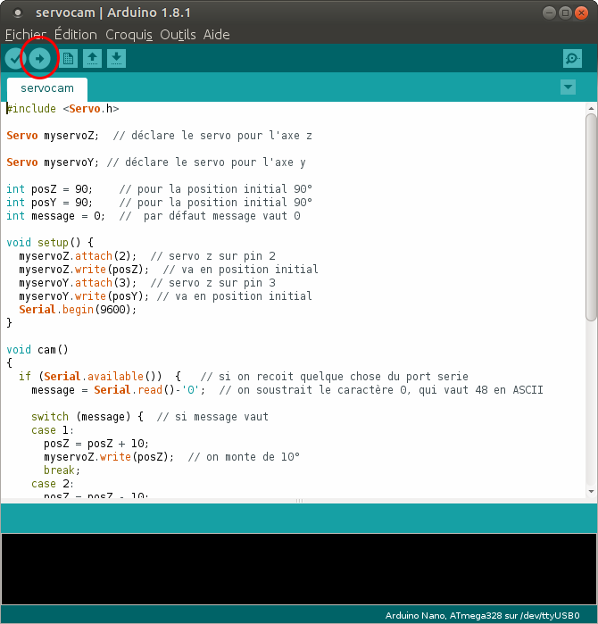Save the sketch using the down-arrow icon
Image resolution: width=598 pixels, height=624 pixels.
(116, 59)
